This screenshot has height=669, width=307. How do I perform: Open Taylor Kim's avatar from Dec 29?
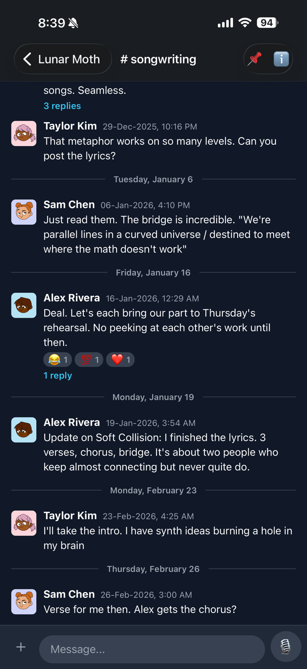click(x=24, y=133)
